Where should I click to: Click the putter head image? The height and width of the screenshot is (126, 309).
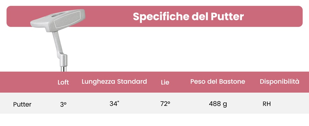pyautogui.click(x=58, y=20)
